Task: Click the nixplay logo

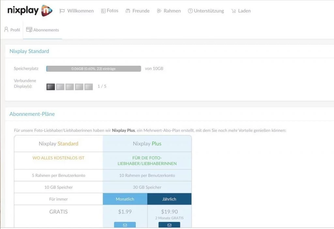Action: pos(30,10)
